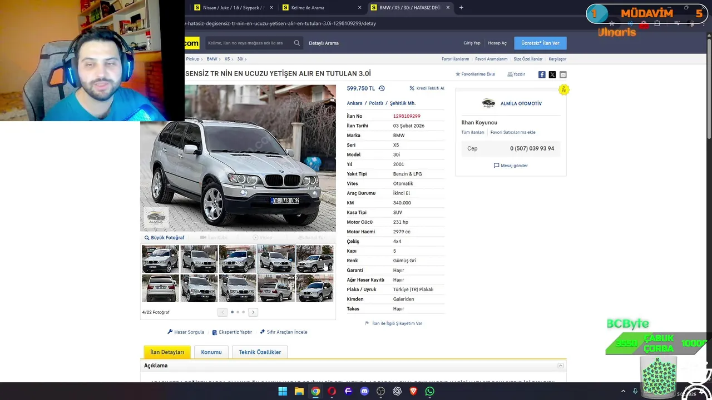Report listing via İlan ile İlgili Şikayetim Var
Image resolution: width=712 pixels, height=400 pixels.
[393, 323]
